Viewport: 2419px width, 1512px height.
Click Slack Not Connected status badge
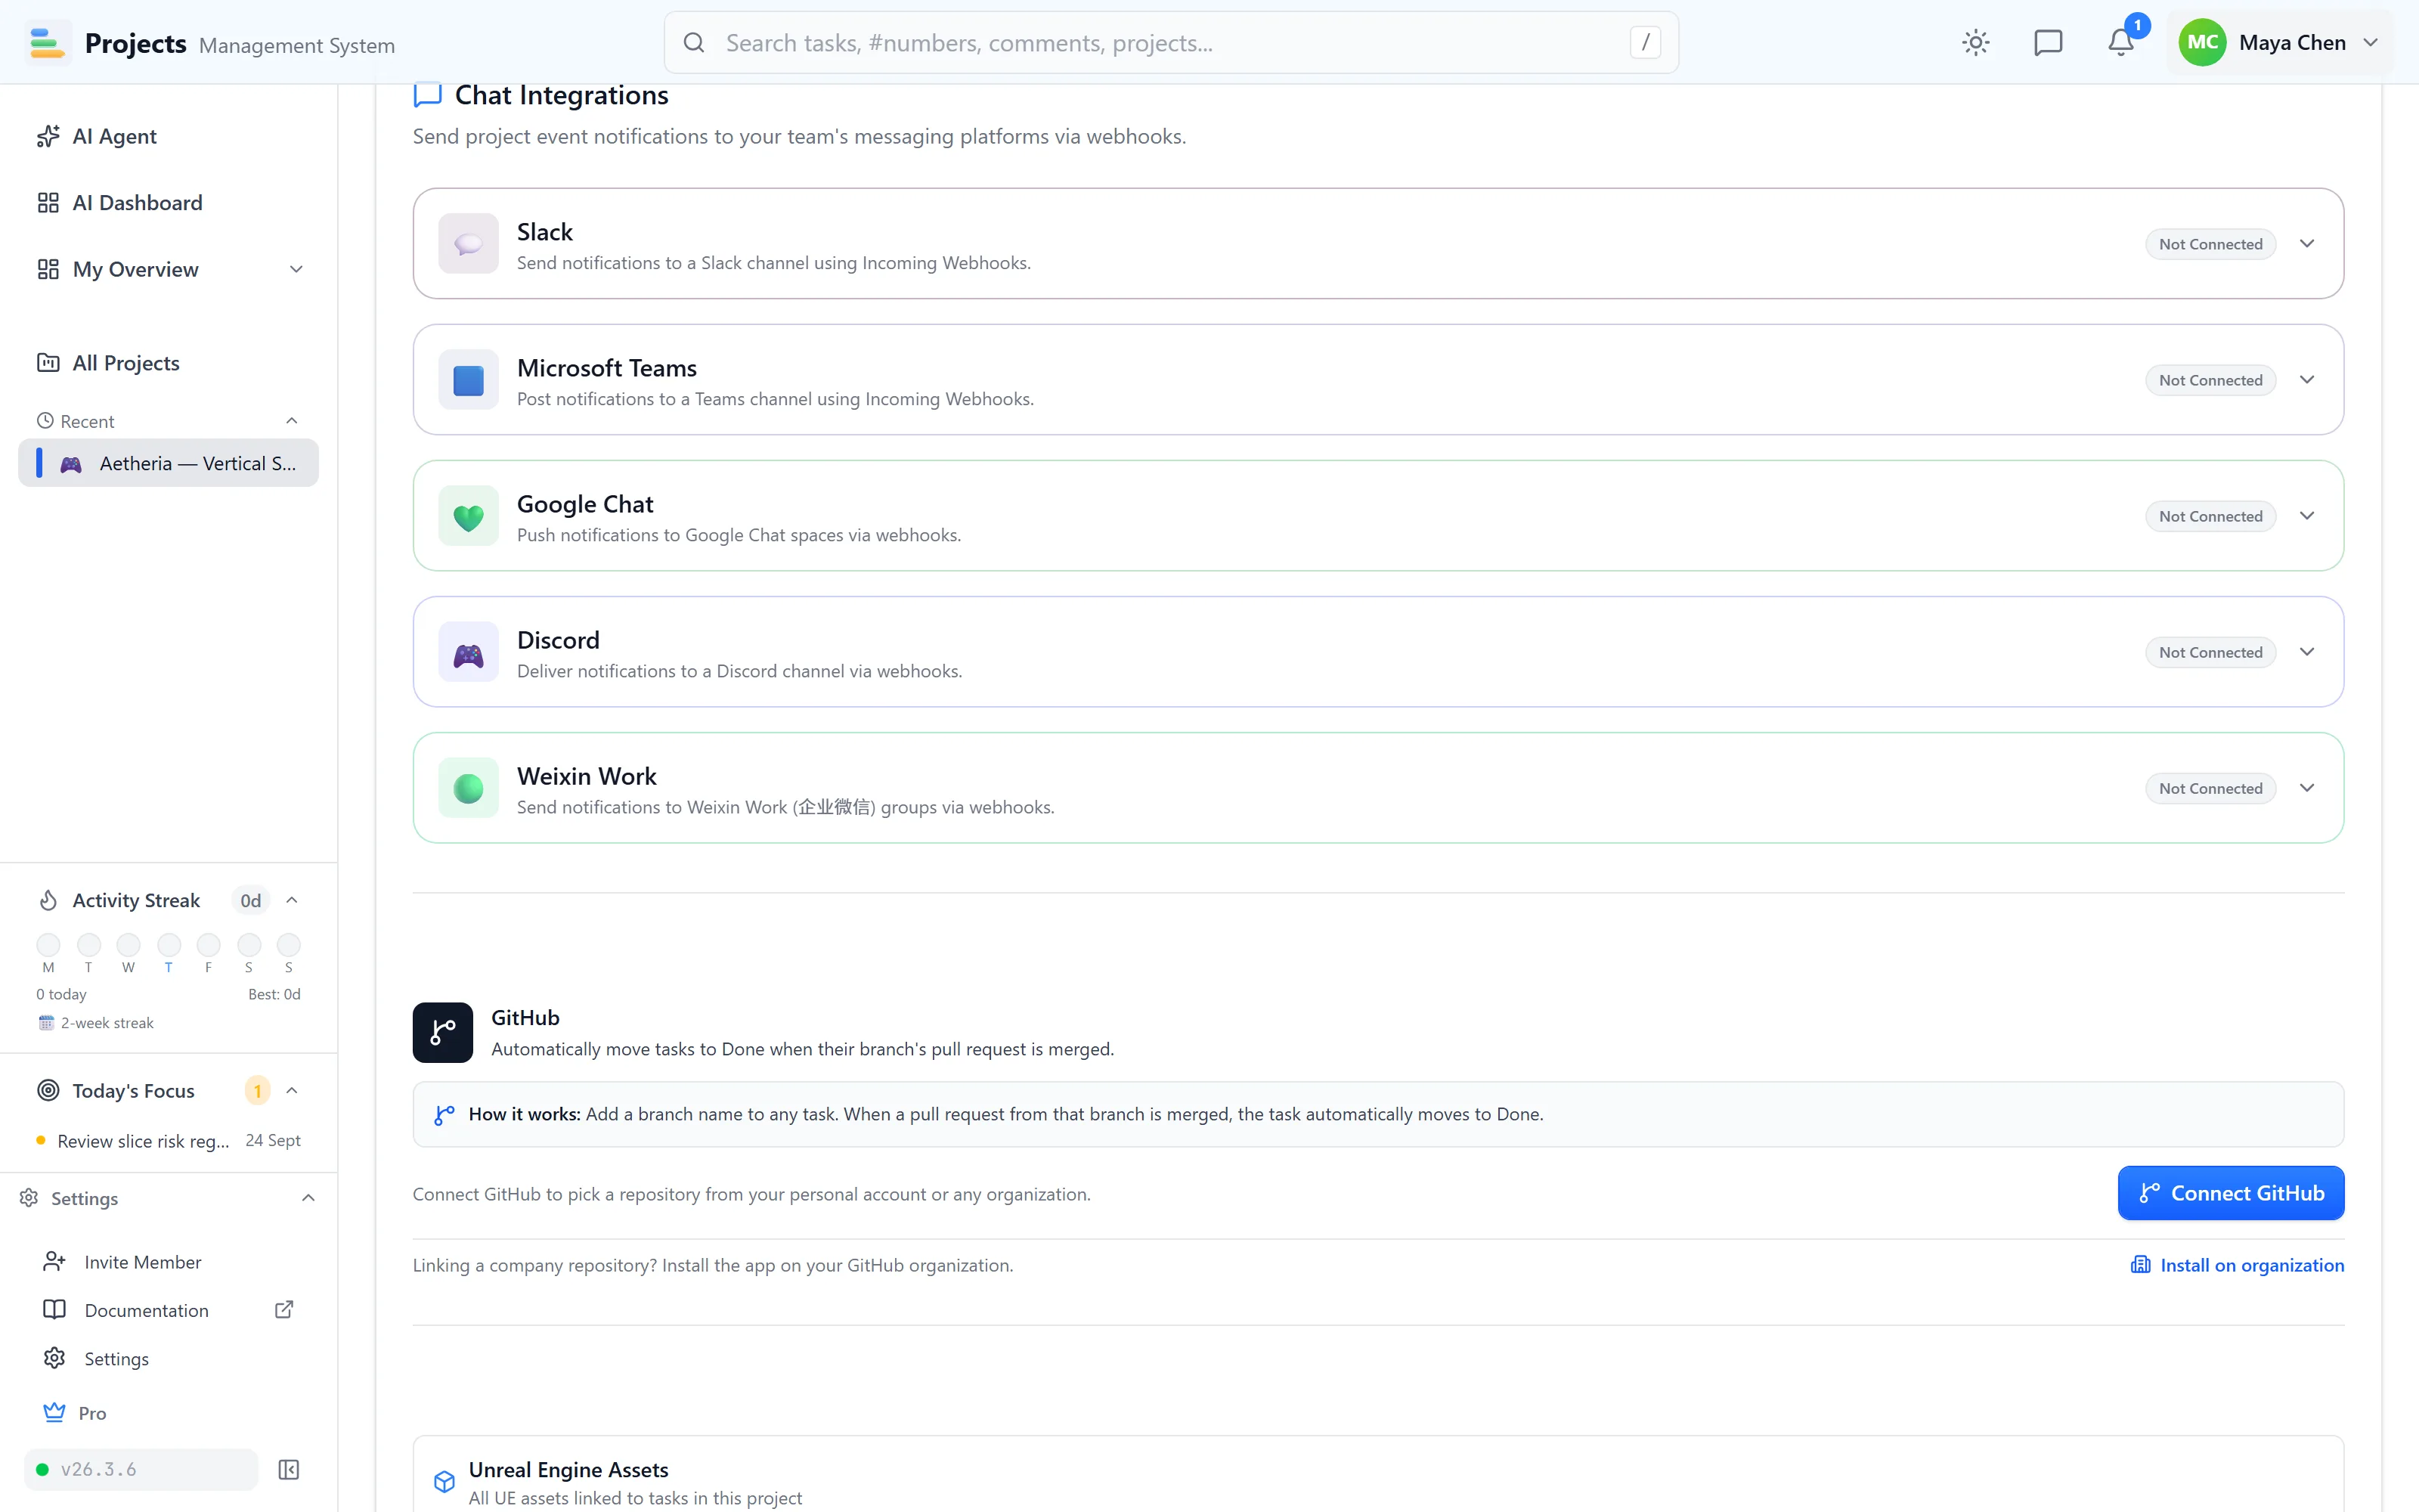click(2210, 244)
